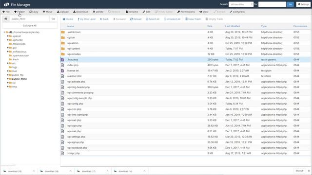Screen dimensions: 312x175
Task: Click the cgi-bin folder icon
Action: [x=63, y=37]
